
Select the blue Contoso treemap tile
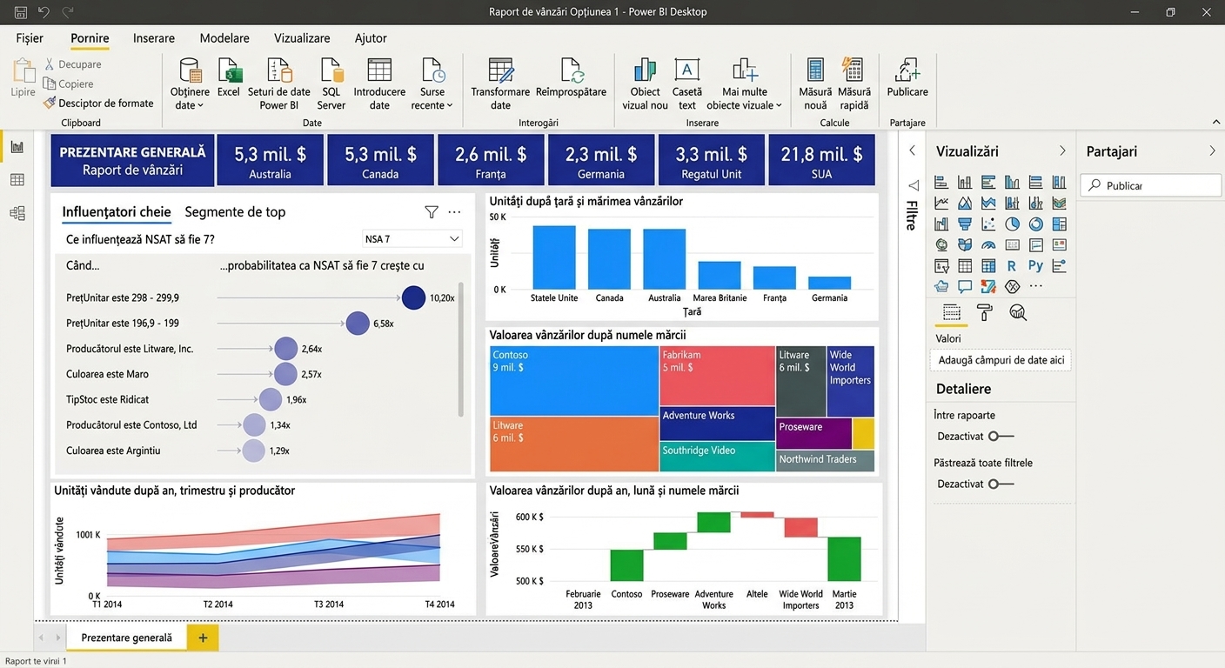(573, 381)
